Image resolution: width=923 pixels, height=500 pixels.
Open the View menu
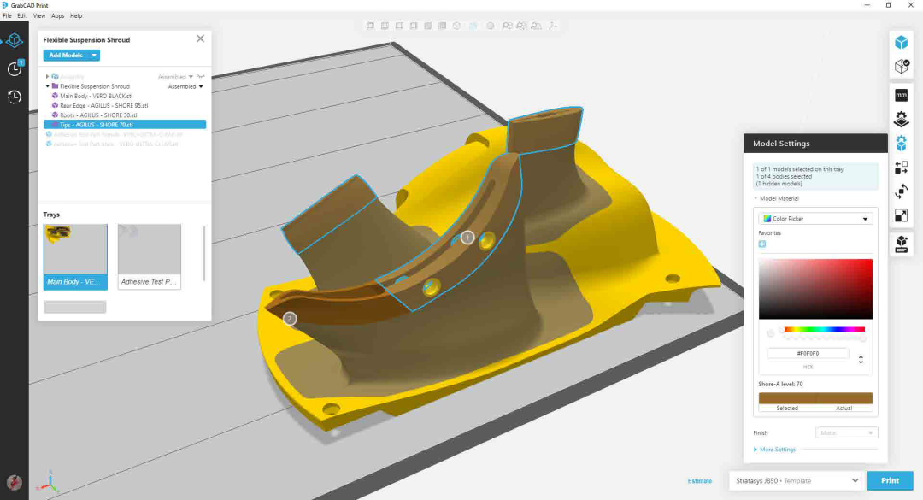click(x=39, y=15)
